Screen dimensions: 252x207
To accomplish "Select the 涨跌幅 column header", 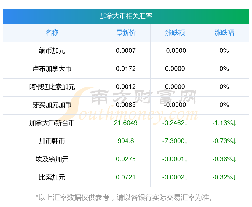I will 224,33.
